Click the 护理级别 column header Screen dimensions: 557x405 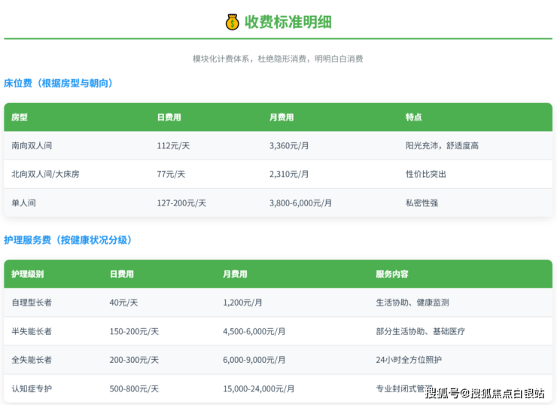tap(27, 274)
